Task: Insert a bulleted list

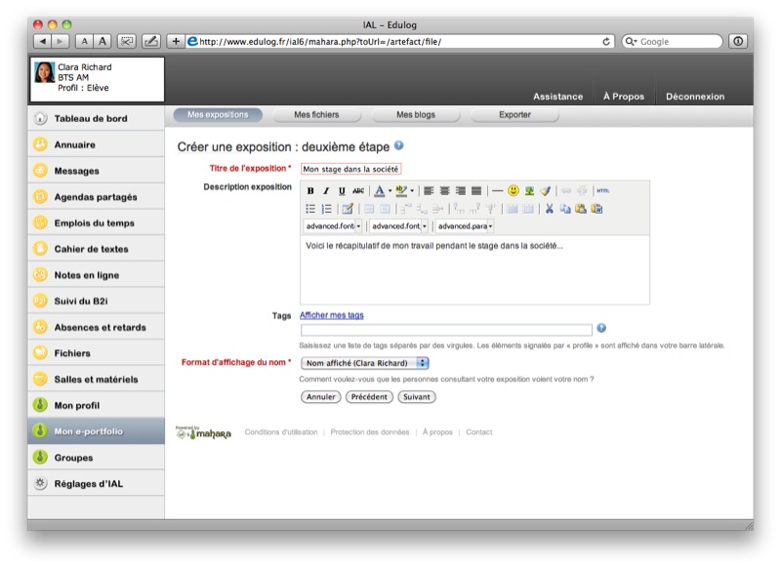Action: pyautogui.click(x=310, y=209)
